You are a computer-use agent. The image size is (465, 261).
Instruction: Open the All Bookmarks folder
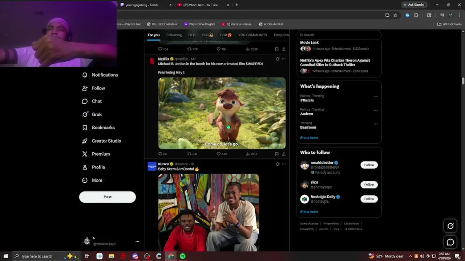point(449,24)
